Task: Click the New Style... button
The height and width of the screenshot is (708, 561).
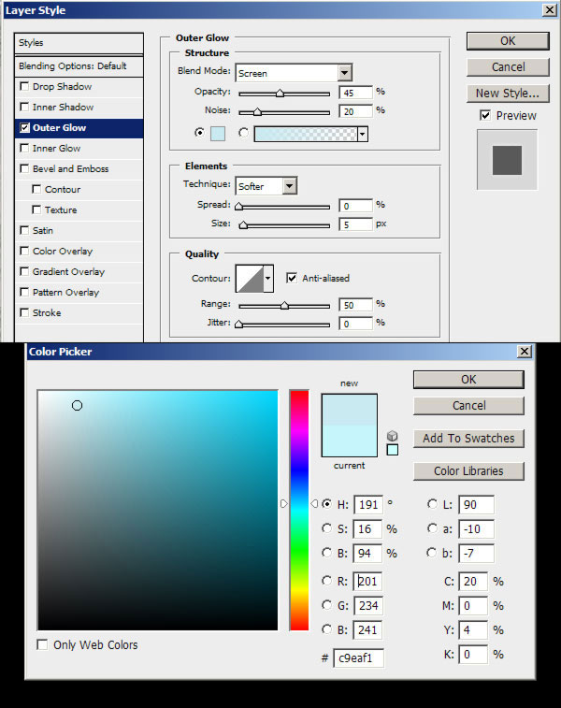Action: pos(507,93)
